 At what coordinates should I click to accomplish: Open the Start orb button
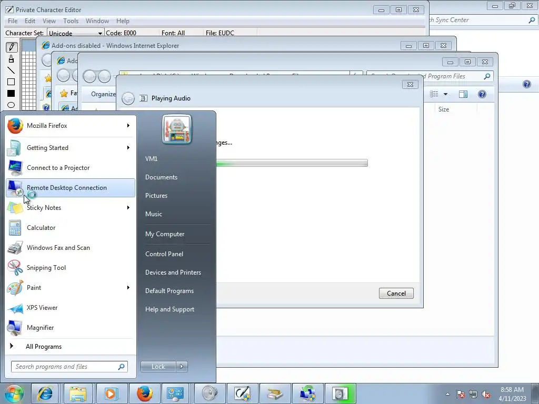14,393
